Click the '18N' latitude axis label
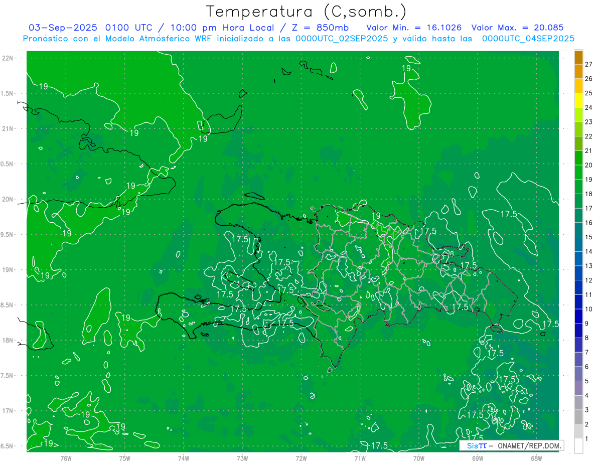Image resolution: width=602 pixels, height=465 pixels. (x=8, y=340)
